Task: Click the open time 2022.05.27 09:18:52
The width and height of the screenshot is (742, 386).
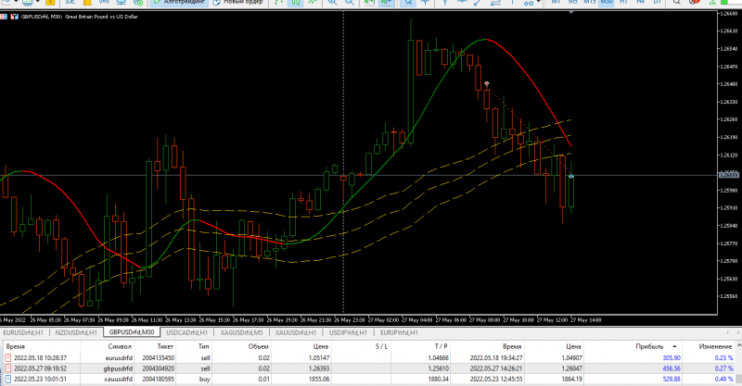Action: 40,368
